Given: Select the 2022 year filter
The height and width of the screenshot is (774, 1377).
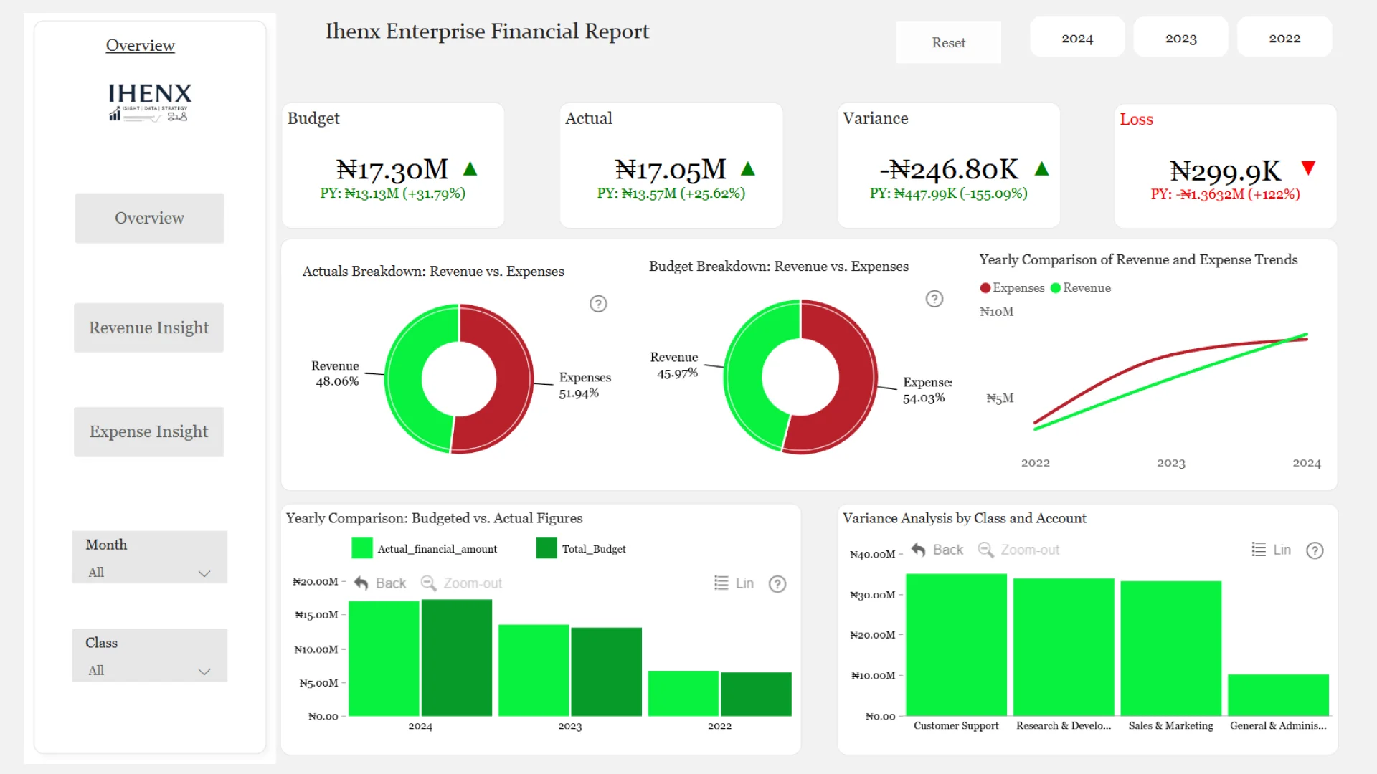Looking at the screenshot, I should [x=1284, y=38].
